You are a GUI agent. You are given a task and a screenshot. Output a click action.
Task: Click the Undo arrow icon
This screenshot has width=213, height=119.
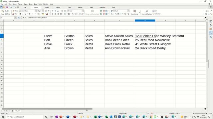[x=10, y=7]
